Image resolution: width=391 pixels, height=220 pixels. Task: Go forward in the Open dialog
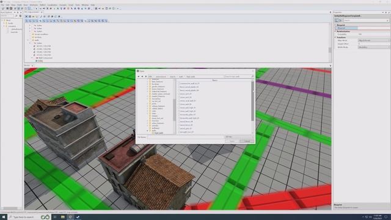[142, 76]
